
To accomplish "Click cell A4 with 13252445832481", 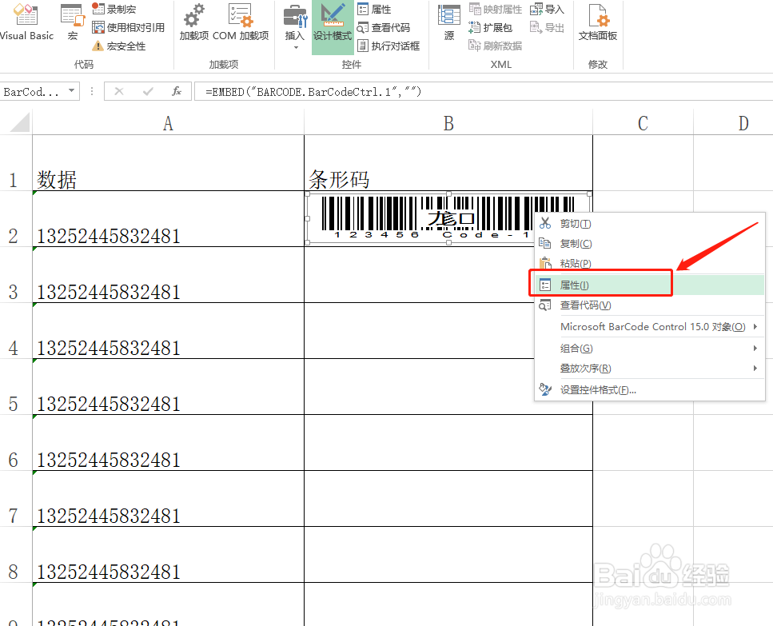I will 168,331.
